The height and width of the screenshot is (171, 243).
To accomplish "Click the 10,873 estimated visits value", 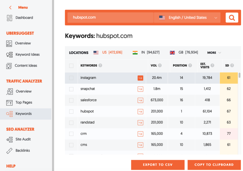I will 207,134.
